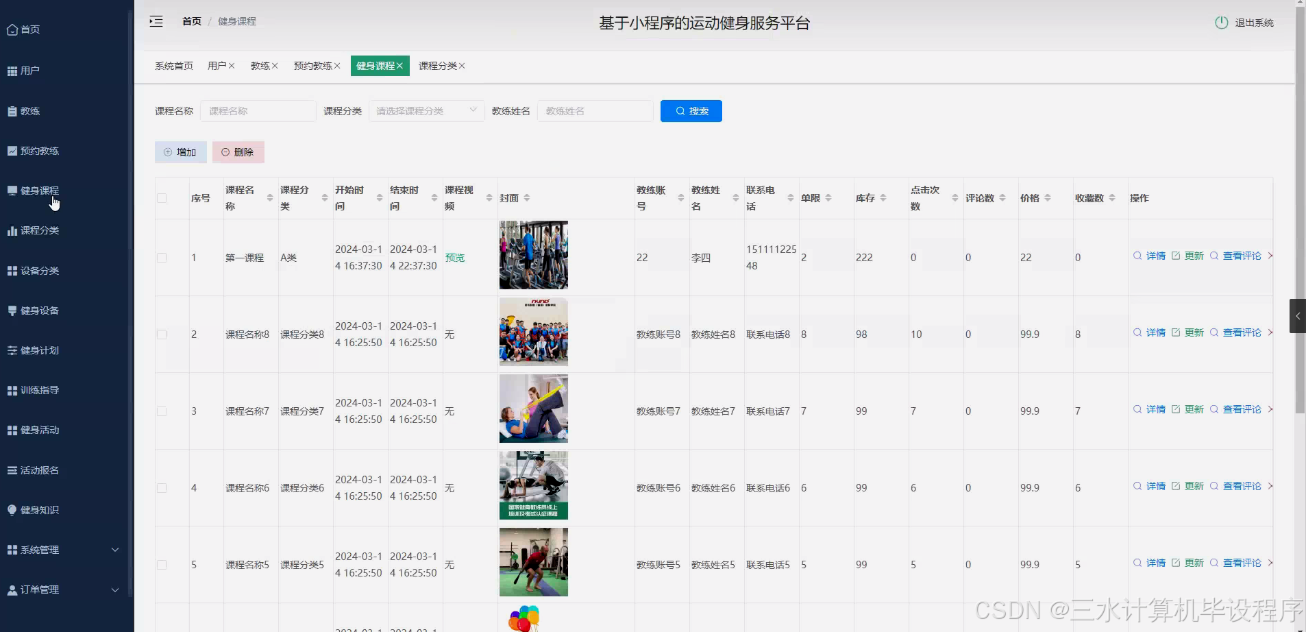Click the page vertical scrollbar
Screen dimensions: 1306x632
click(x=1300, y=209)
